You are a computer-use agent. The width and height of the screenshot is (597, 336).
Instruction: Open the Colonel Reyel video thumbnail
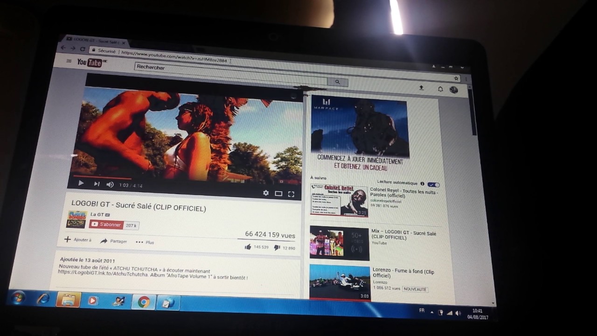click(339, 201)
